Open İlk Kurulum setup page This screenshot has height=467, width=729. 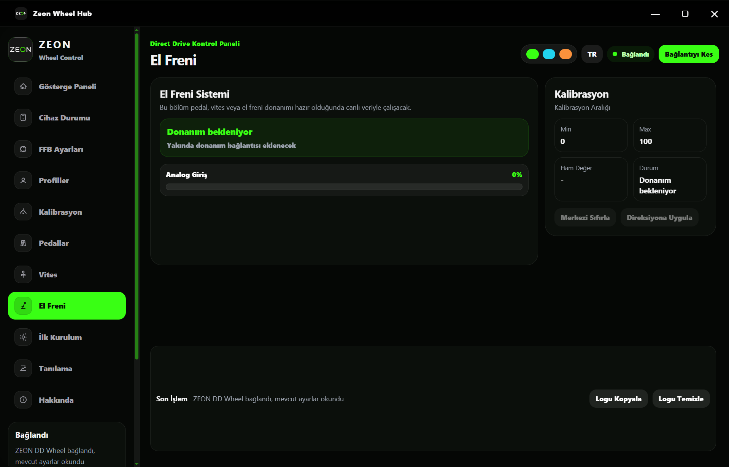[67, 337]
